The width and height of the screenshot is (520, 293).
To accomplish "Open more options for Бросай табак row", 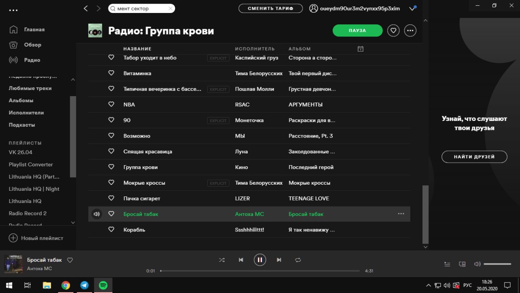I will 401,214.
